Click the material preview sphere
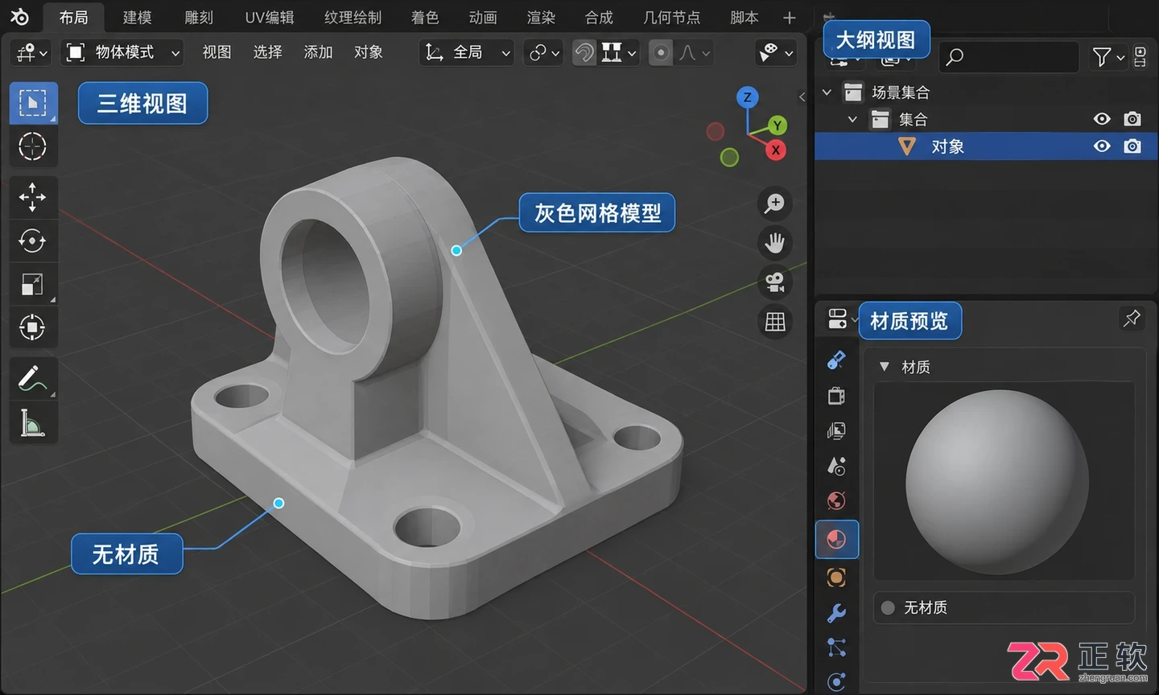This screenshot has height=695, width=1159. tap(997, 482)
